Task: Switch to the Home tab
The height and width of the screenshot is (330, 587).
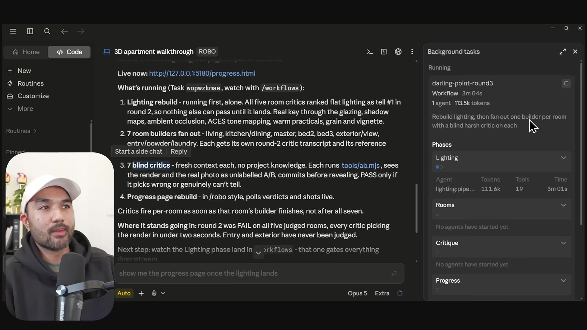Action: [26, 52]
